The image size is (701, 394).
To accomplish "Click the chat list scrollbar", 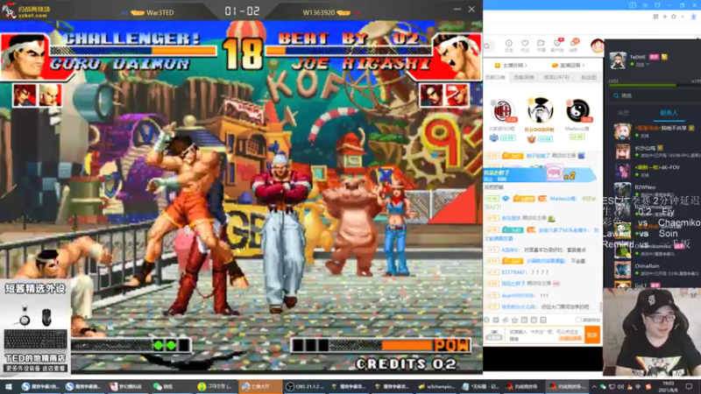I will point(600,307).
